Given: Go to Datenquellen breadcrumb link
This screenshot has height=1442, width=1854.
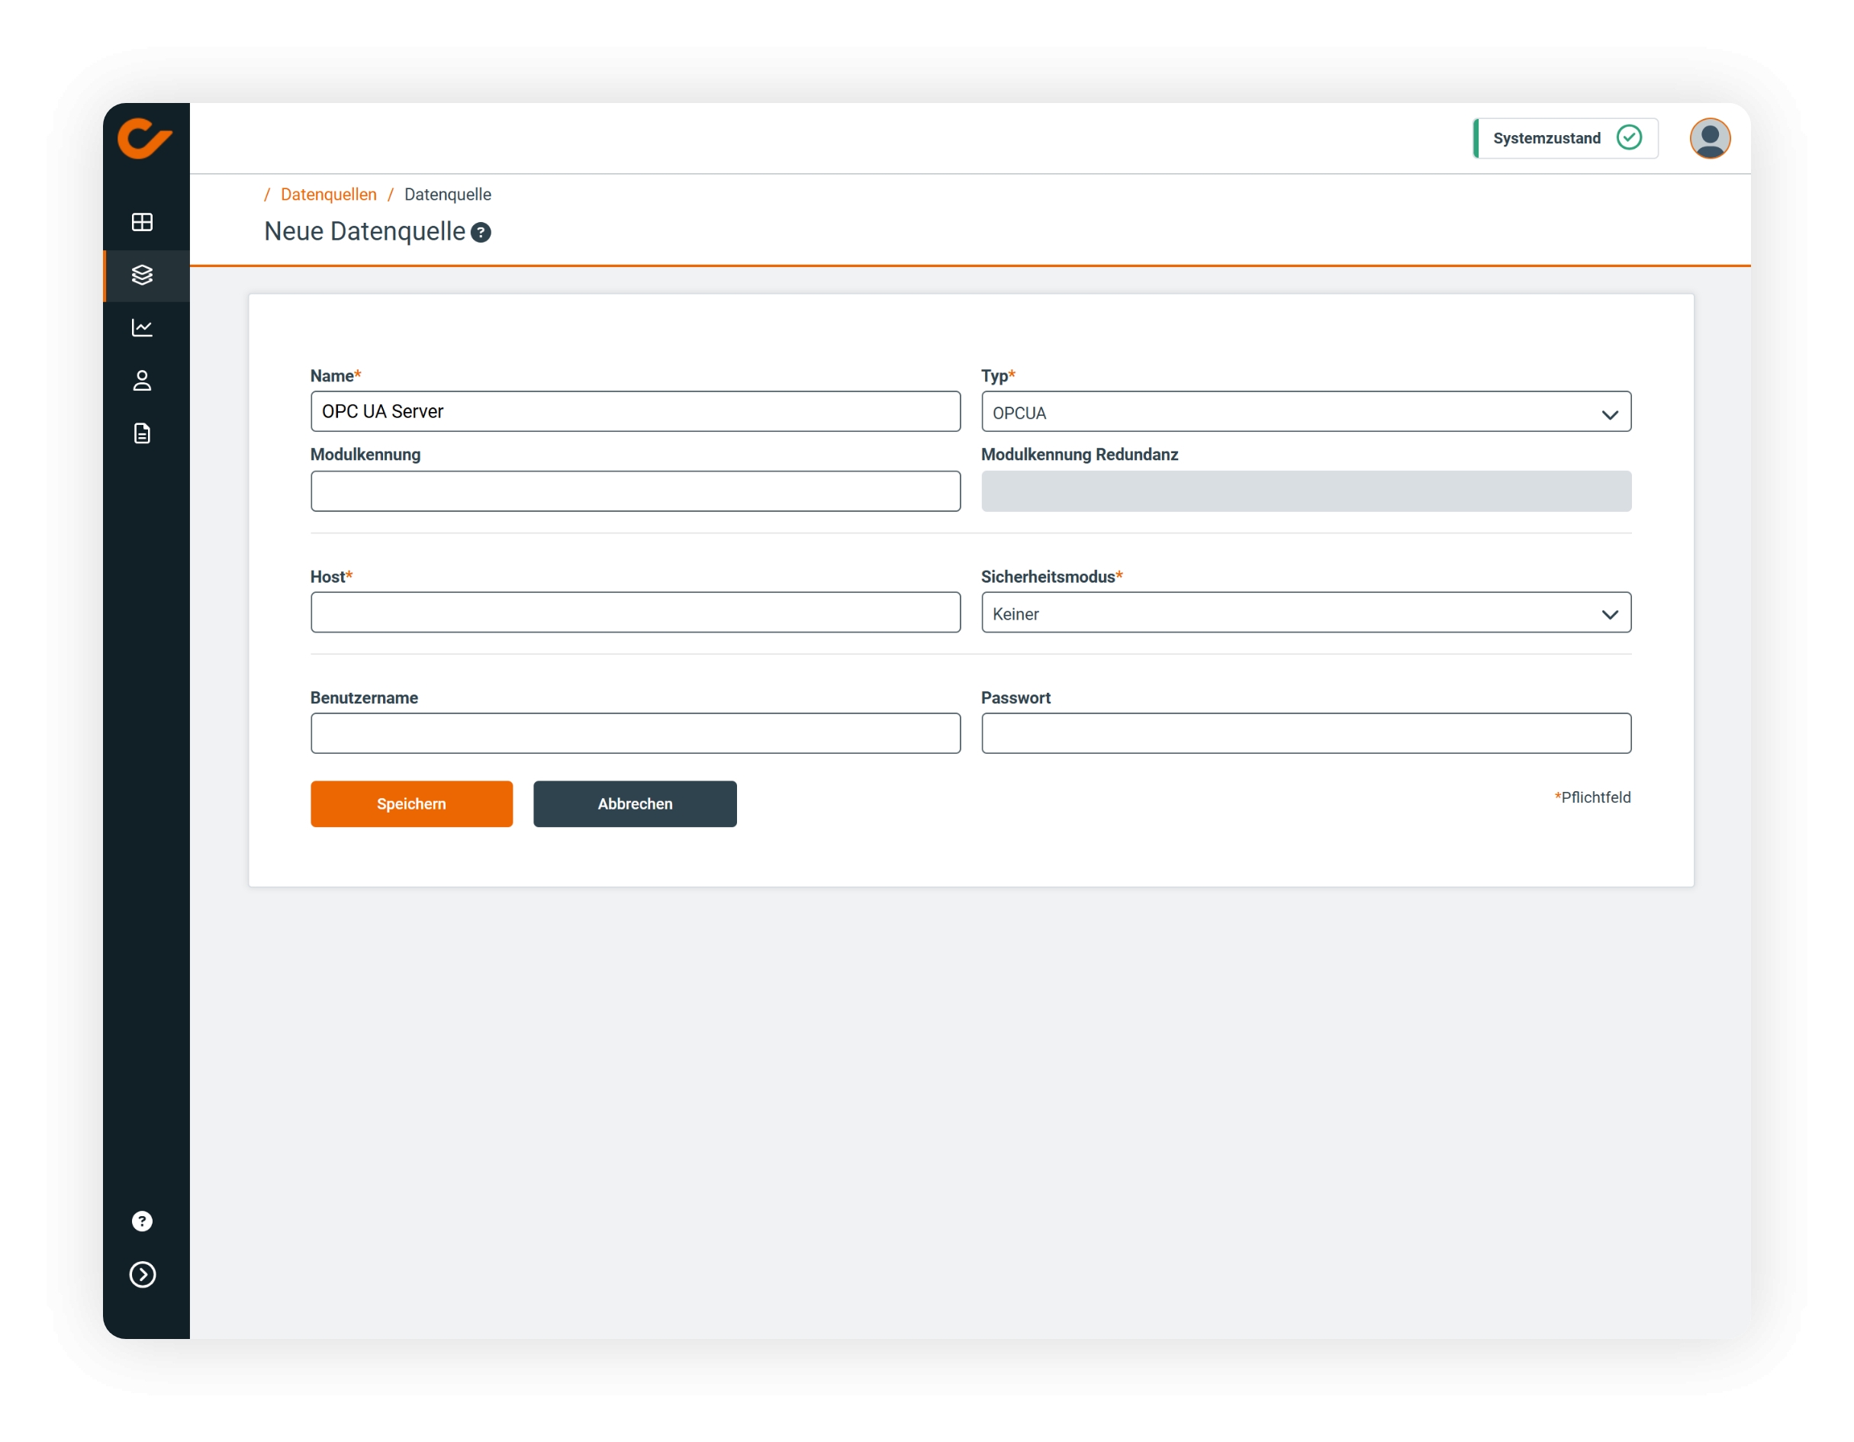Looking at the screenshot, I should pyautogui.click(x=329, y=195).
